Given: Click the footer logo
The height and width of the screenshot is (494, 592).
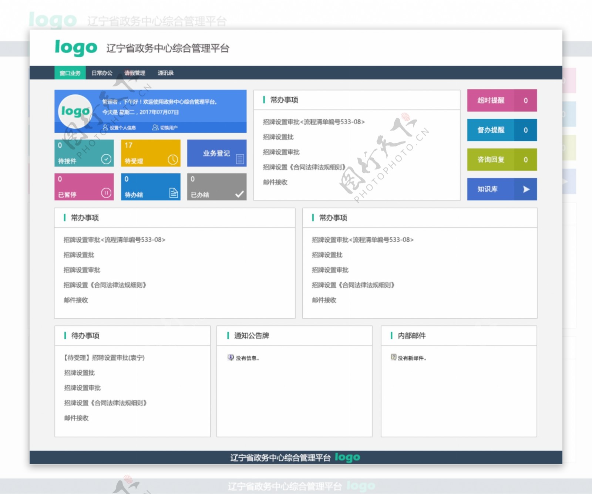Looking at the screenshot, I should 347,457.
